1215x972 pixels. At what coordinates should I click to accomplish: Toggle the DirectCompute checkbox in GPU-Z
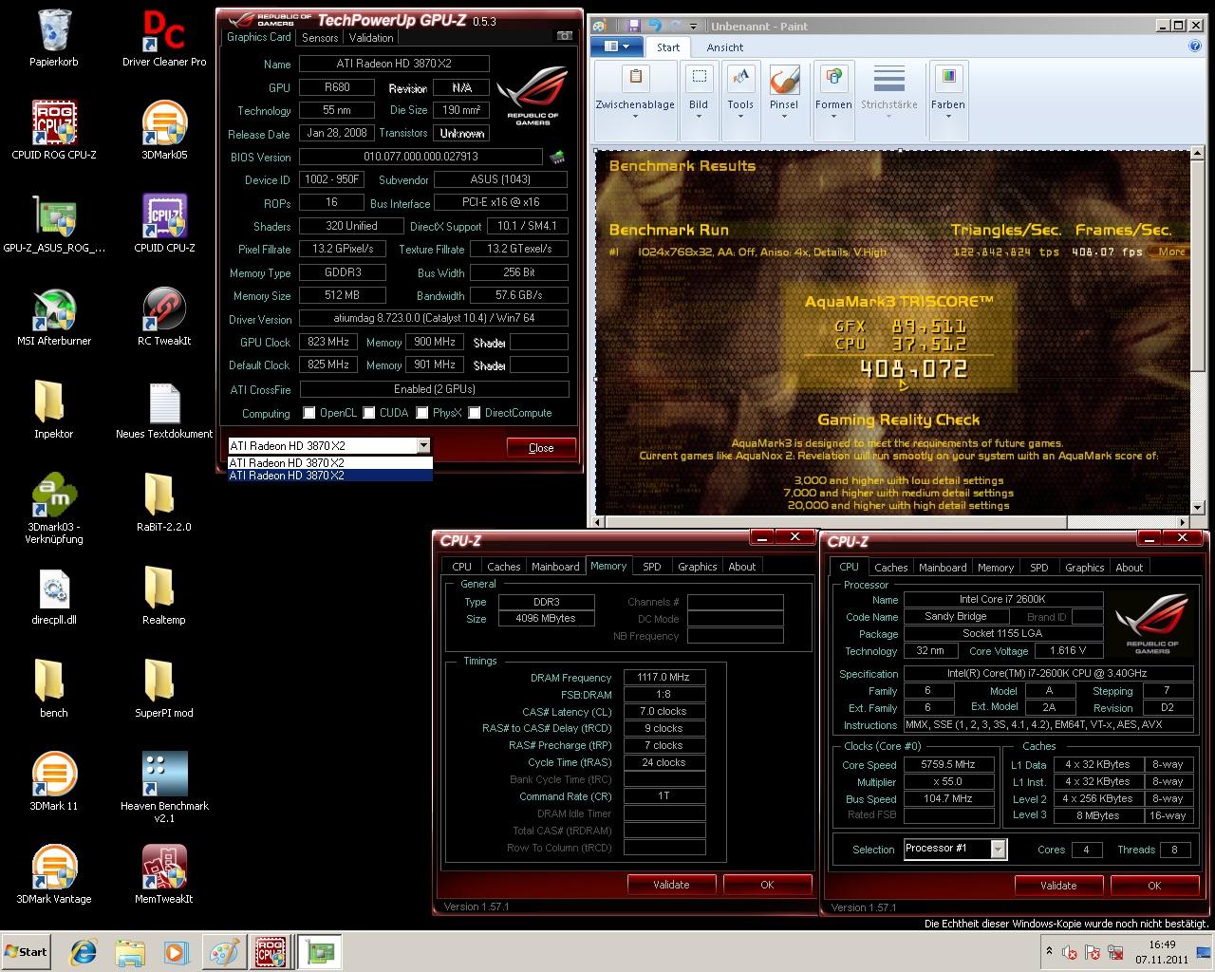(474, 413)
